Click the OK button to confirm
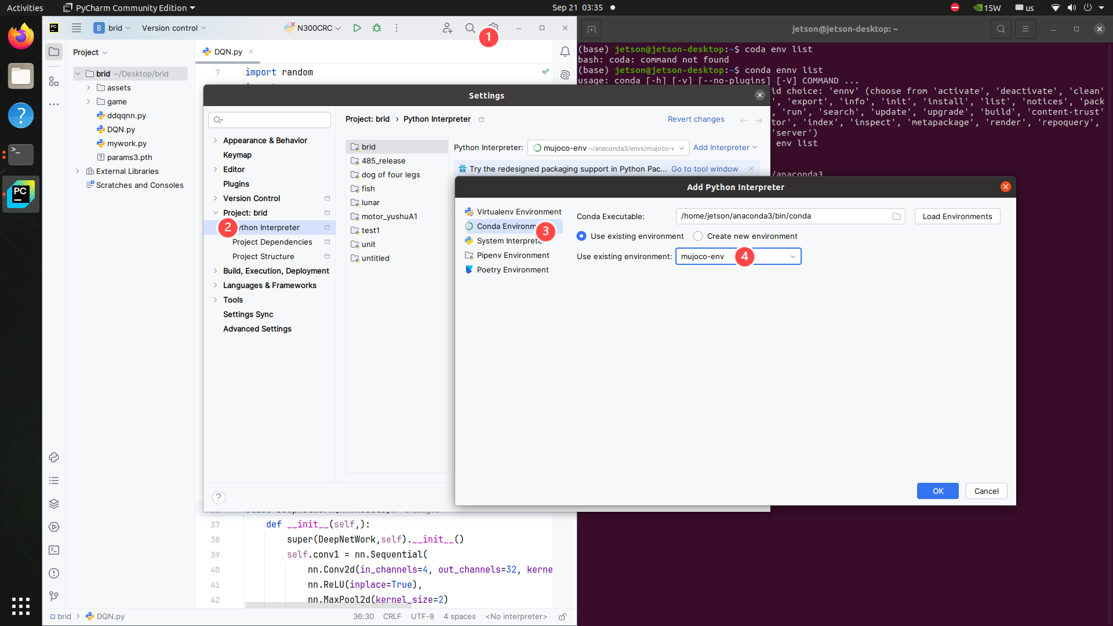Screen dimensions: 1113x626 tap(937, 491)
